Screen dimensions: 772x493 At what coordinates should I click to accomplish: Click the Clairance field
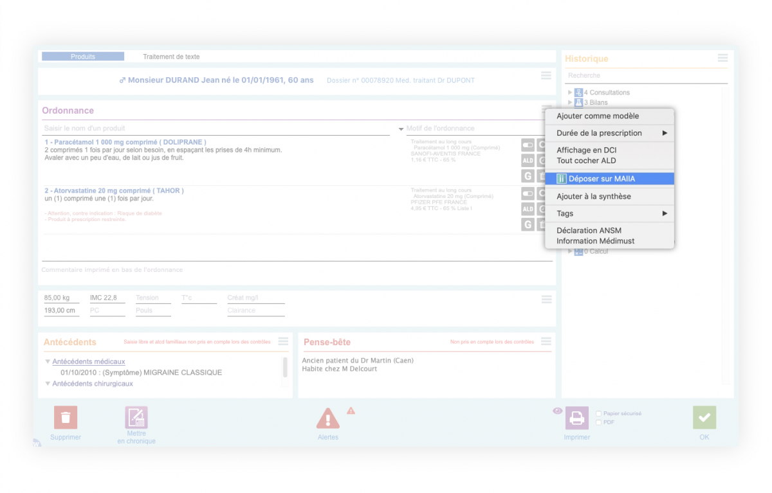(x=255, y=311)
